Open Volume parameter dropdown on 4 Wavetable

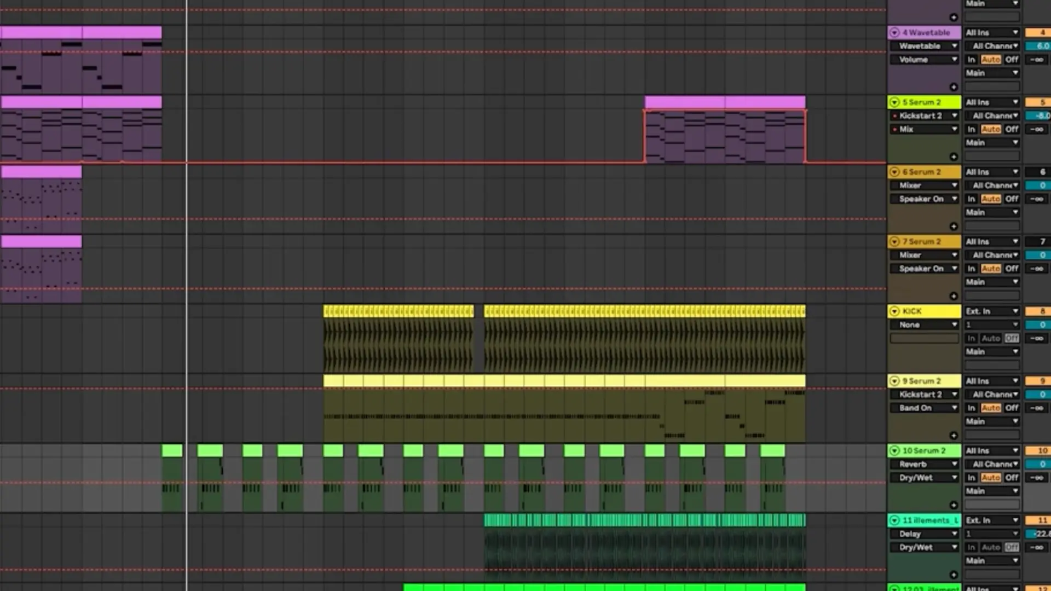(925, 60)
